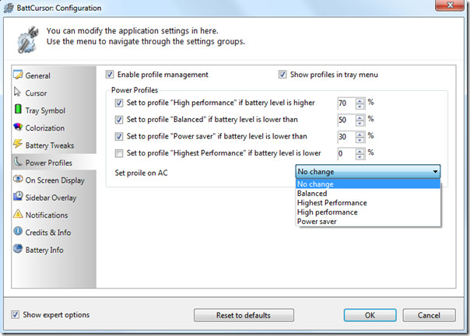Choose No change in dropdown list
This screenshot has width=470, height=336.
point(368,184)
